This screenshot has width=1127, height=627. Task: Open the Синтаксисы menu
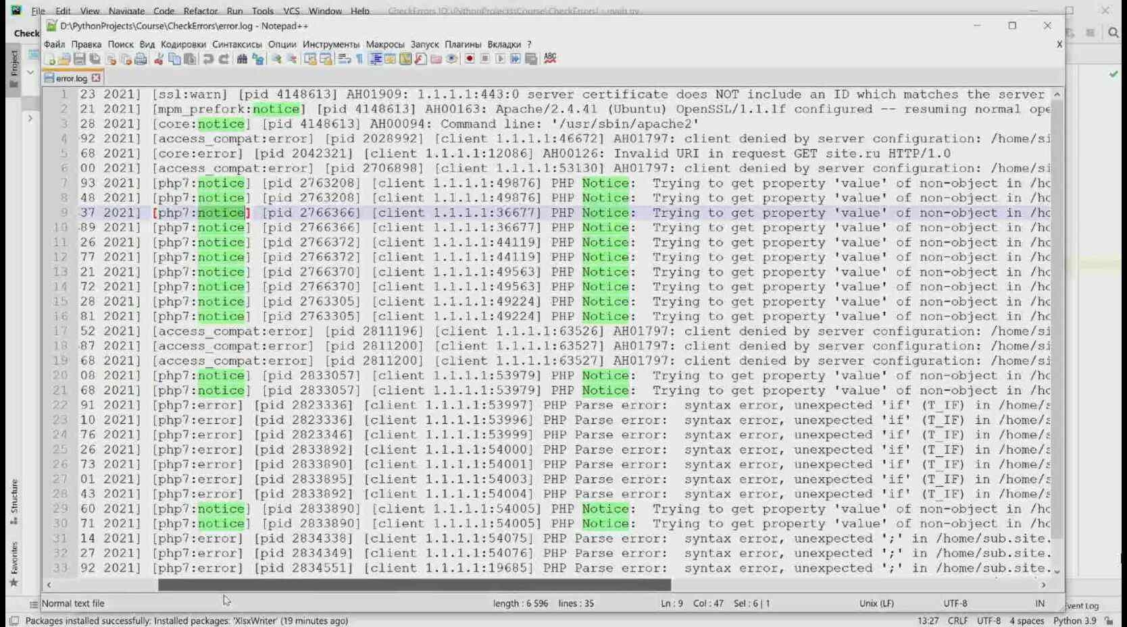tap(236, 44)
